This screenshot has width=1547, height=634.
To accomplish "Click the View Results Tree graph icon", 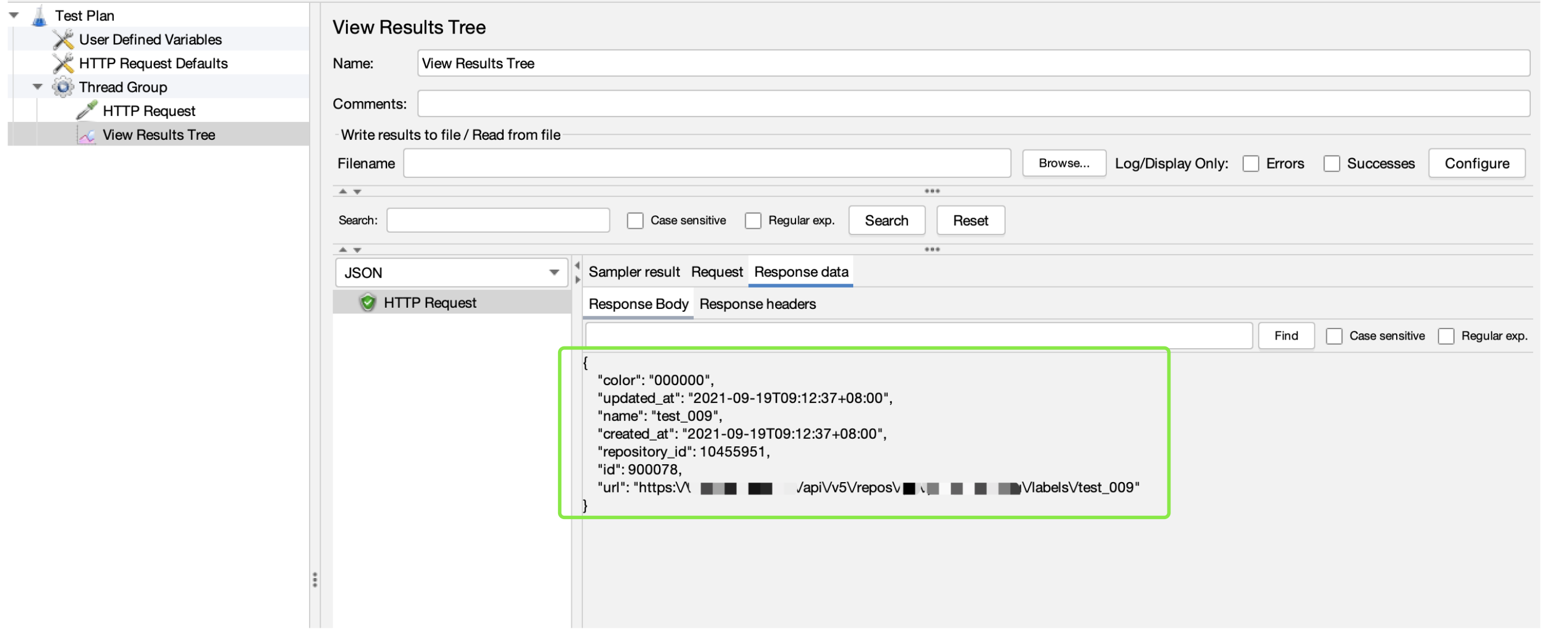I will click(87, 136).
